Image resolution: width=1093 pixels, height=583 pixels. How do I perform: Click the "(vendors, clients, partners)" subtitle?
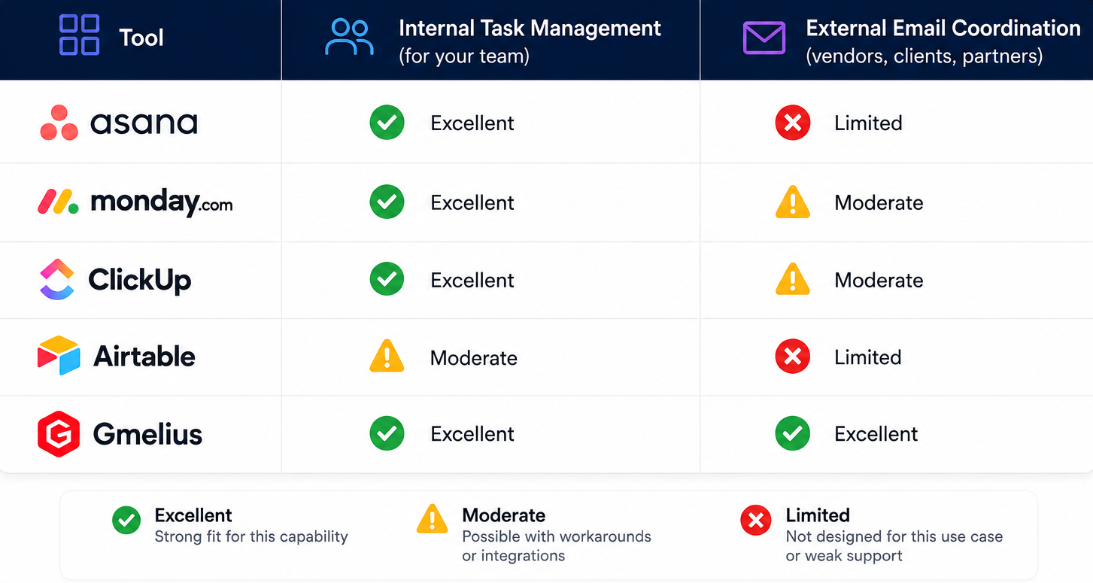click(x=924, y=56)
